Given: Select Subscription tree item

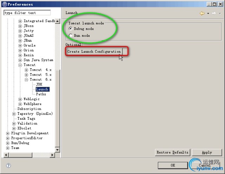Looking at the screenshot, I should point(29,109).
